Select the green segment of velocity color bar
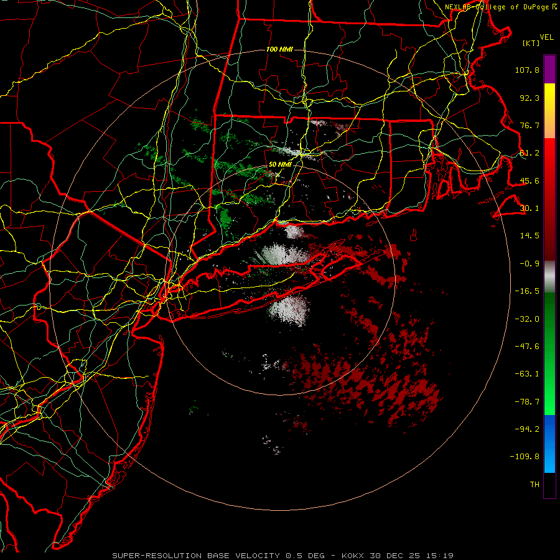This screenshot has width=560, height=560. [x=549, y=353]
